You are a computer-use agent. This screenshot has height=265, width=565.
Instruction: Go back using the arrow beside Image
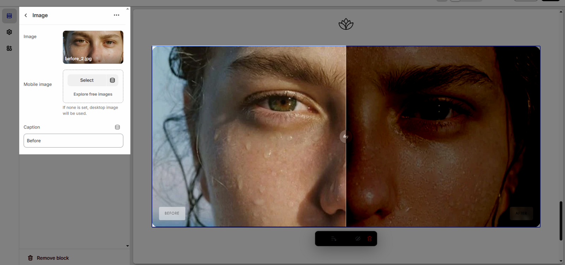point(26,15)
